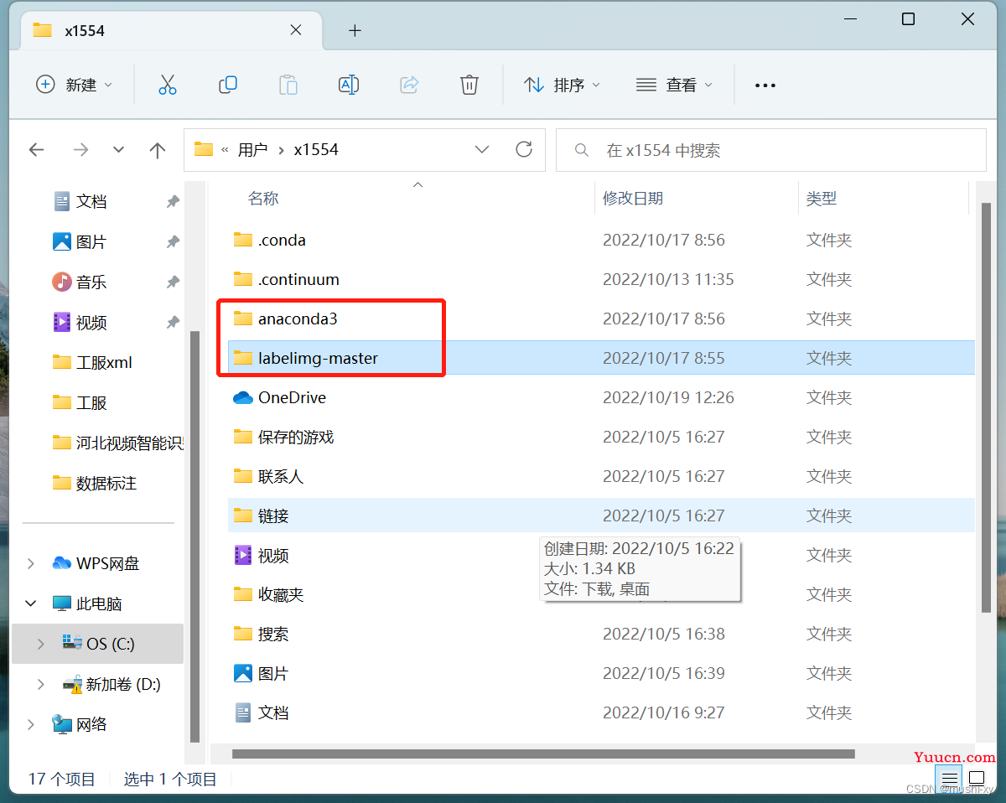1006x803 pixels.
Task: Select the .continuum folder
Action: 601,279
